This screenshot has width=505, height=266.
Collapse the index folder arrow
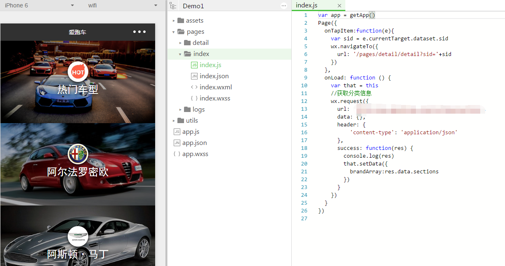coord(180,54)
